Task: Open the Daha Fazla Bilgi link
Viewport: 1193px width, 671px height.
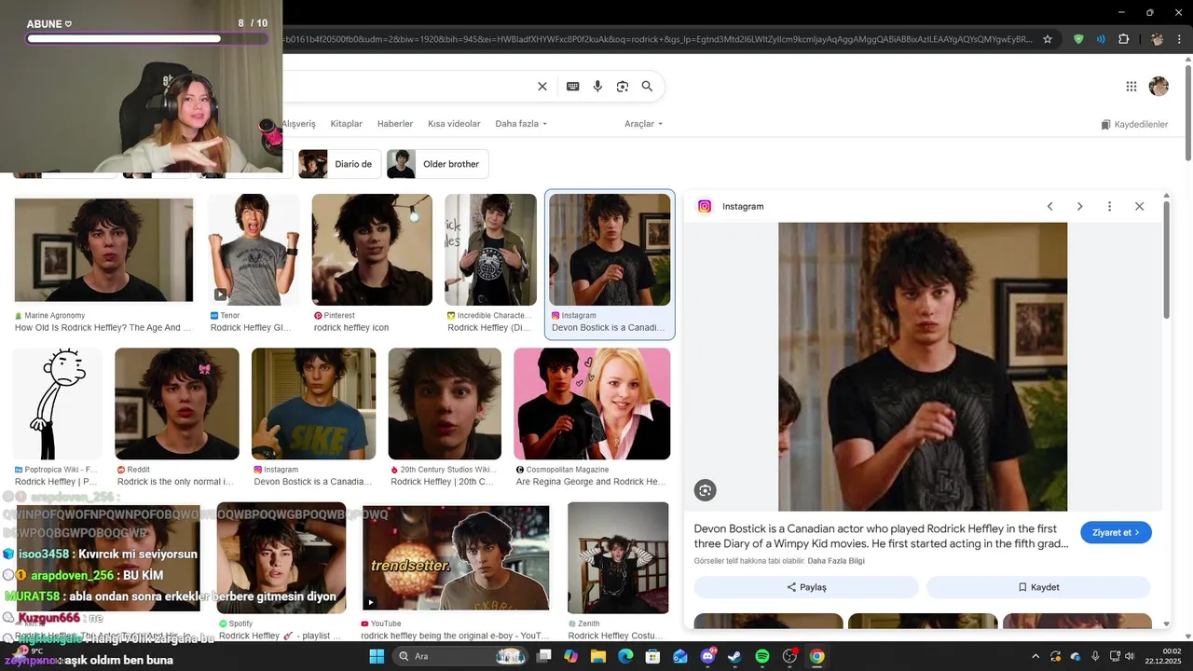Action: (836, 560)
